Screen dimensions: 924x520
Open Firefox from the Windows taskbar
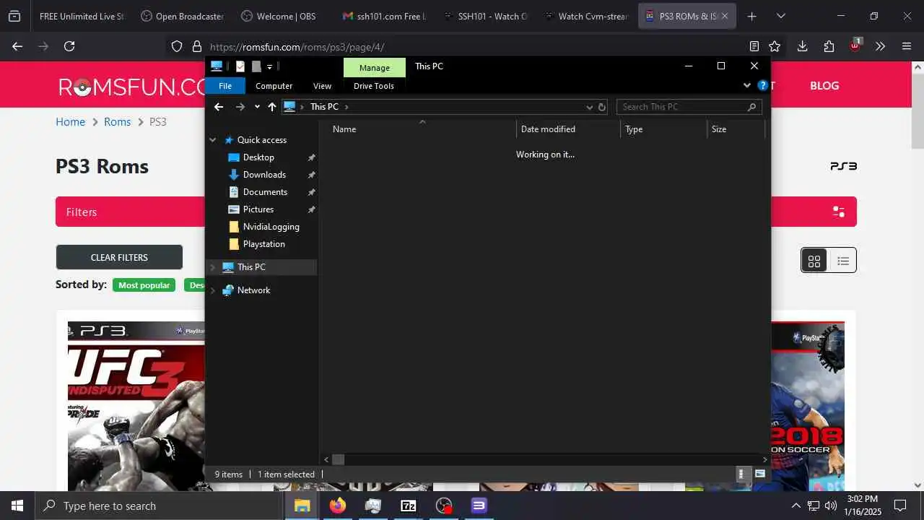338,506
